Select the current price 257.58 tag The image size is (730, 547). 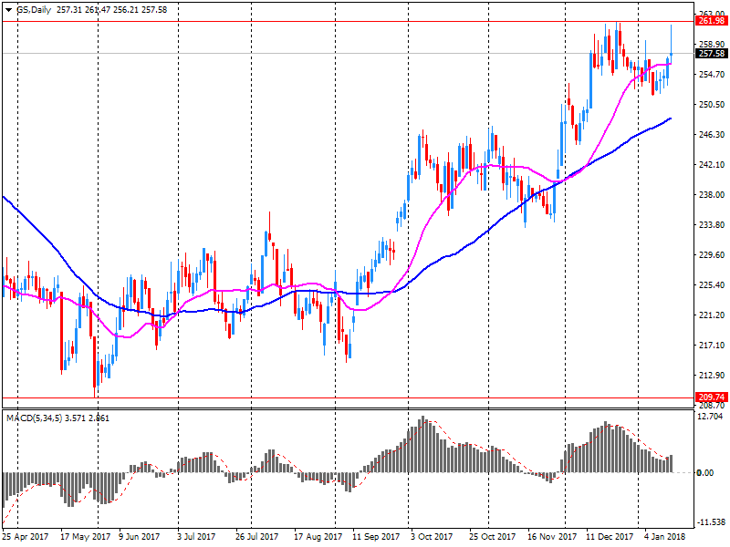click(x=710, y=54)
